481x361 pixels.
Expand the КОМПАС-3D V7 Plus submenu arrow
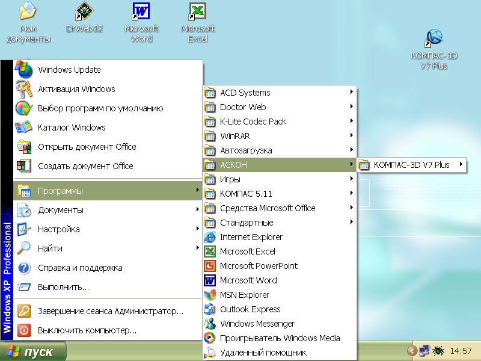coord(461,164)
